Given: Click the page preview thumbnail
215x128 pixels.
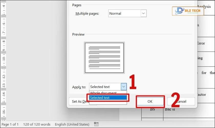Looking at the screenshot, I should point(104,58).
